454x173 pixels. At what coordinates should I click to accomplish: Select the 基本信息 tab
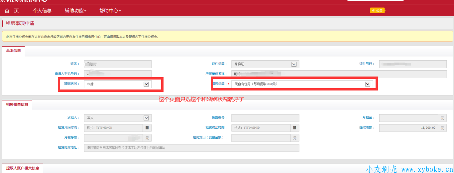point(14,51)
